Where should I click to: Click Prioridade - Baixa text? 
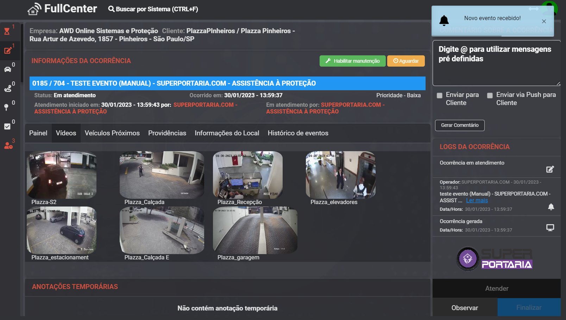coord(398,96)
